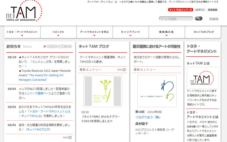227x142 pixels.
Task: Click the Net TAM logo thumbnail in sidebar
Action: click(x=203, y=78)
